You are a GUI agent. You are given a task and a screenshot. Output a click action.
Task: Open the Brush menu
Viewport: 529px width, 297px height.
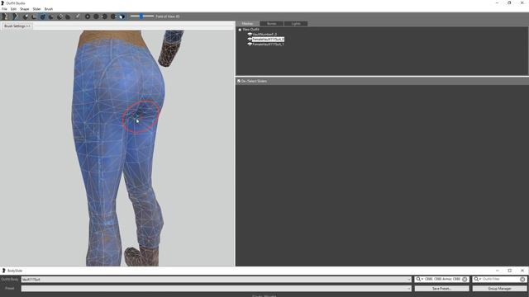[x=49, y=9]
